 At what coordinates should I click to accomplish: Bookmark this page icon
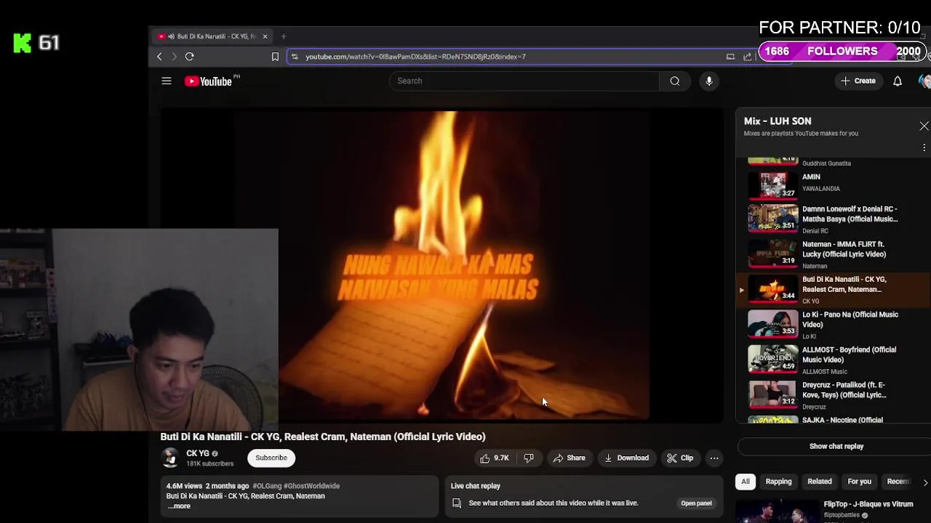coord(275,57)
